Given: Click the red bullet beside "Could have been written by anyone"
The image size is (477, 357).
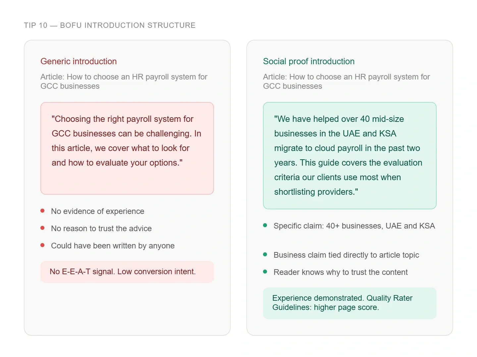Looking at the screenshot, I should click(x=42, y=245).
